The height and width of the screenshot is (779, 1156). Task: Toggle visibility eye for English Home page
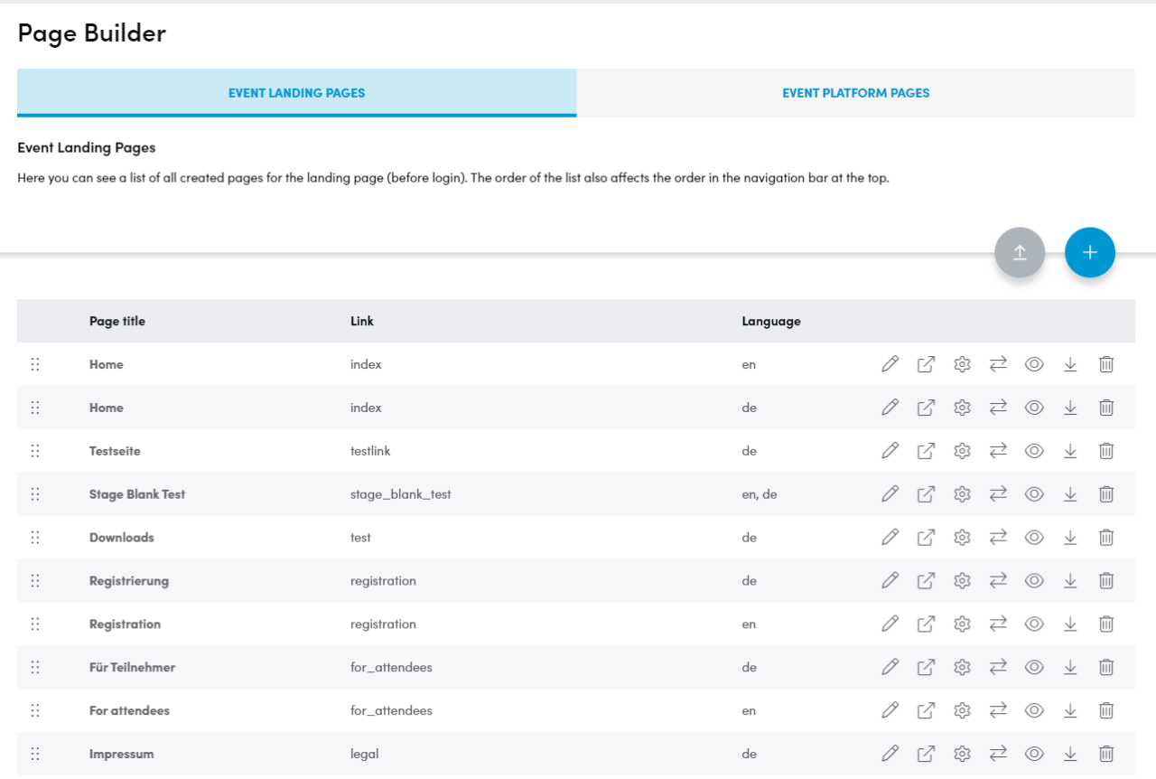click(x=1034, y=364)
